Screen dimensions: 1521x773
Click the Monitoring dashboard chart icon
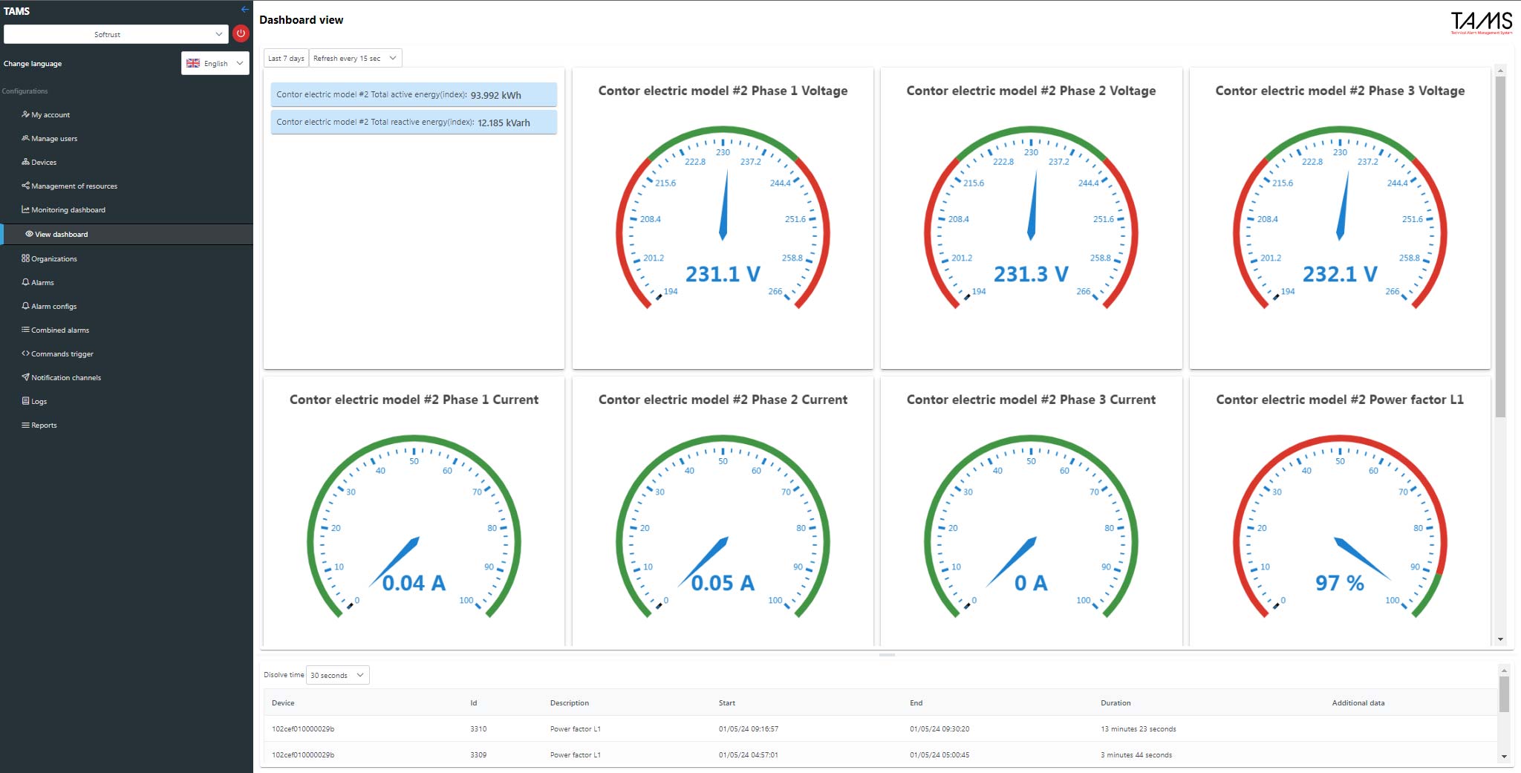click(x=25, y=209)
